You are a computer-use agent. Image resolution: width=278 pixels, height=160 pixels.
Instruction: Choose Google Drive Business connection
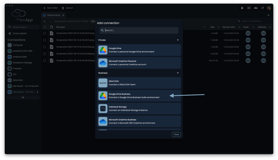(x=139, y=96)
